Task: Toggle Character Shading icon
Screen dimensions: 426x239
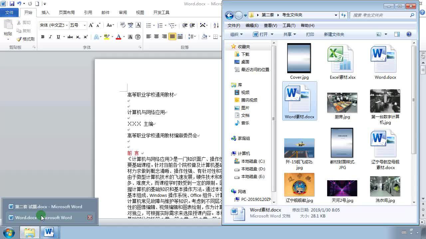Action: click(x=130, y=37)
